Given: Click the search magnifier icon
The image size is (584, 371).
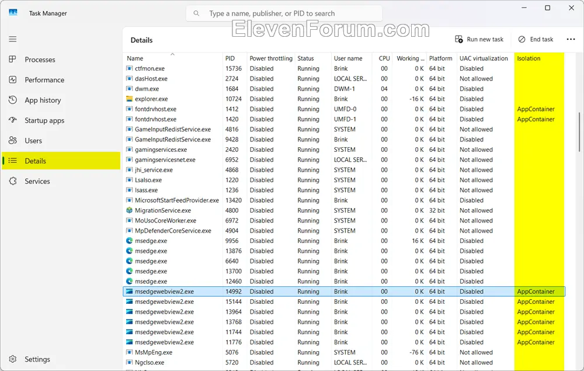Looking at the screenshot, I should [x=196, y=13].
